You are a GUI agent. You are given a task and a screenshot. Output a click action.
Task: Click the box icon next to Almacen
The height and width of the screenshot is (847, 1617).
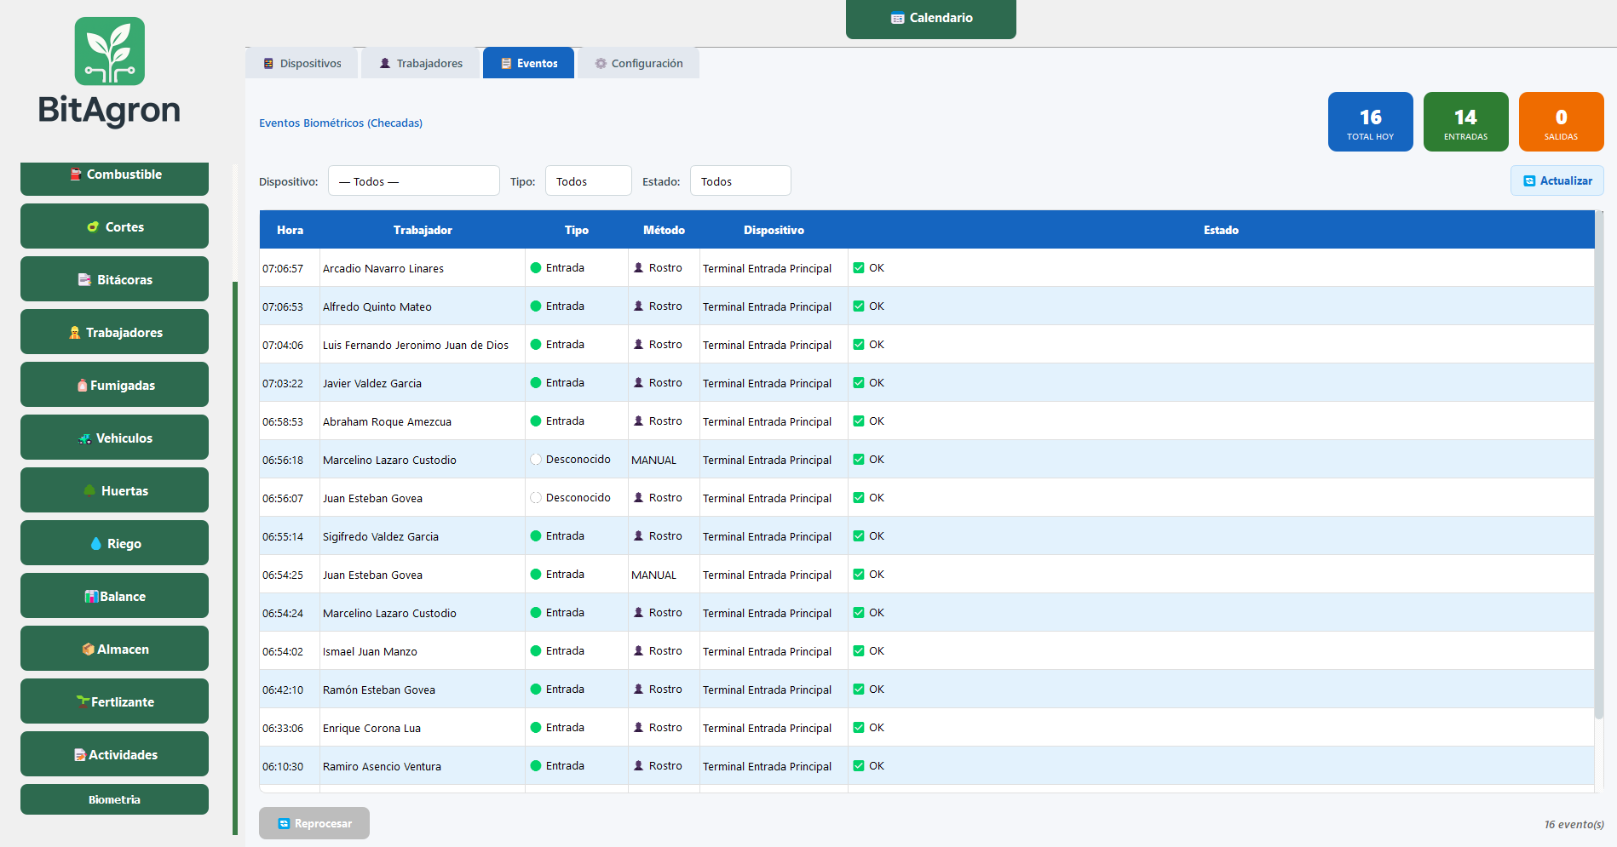click(x=88, y=649)
